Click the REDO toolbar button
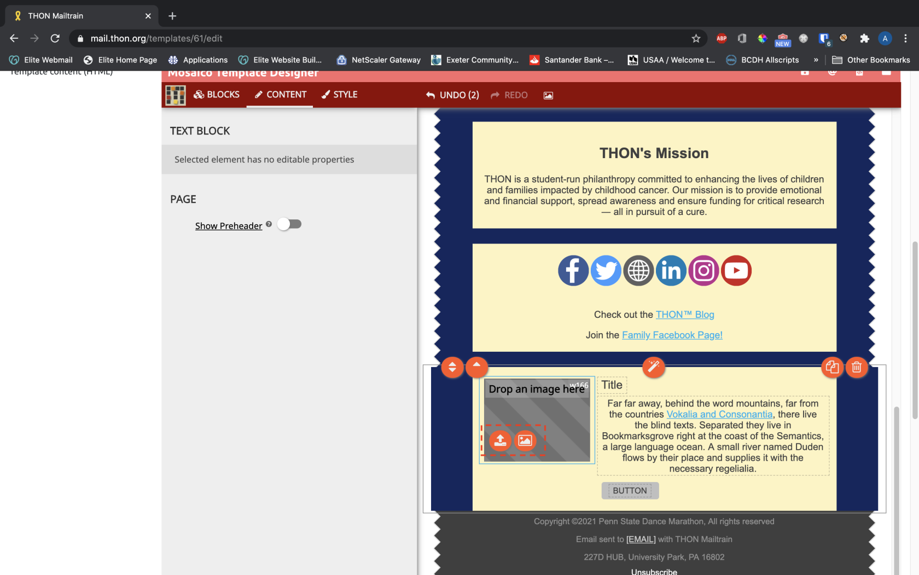Image resolution: width=919 pixels, height=575 pixels. pos(509,95)
